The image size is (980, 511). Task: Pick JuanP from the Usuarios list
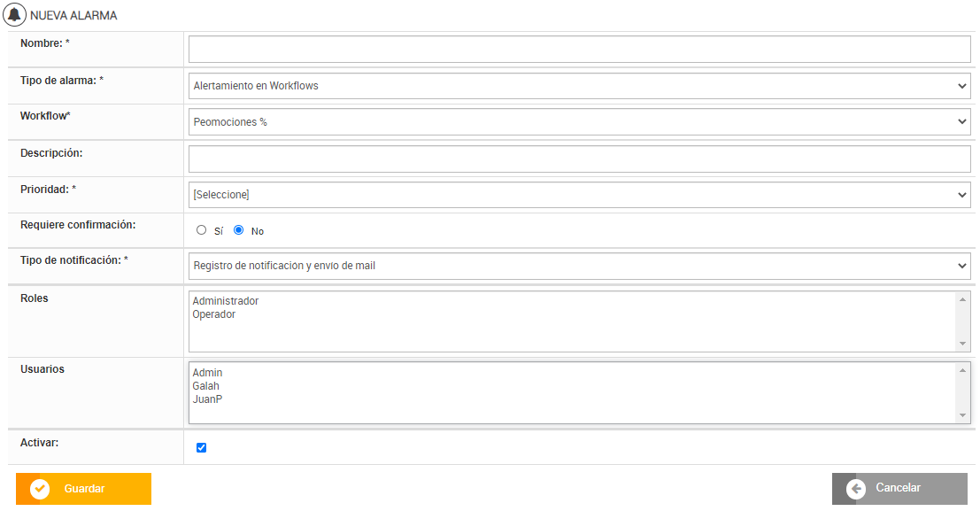click(x=208, y=399)
